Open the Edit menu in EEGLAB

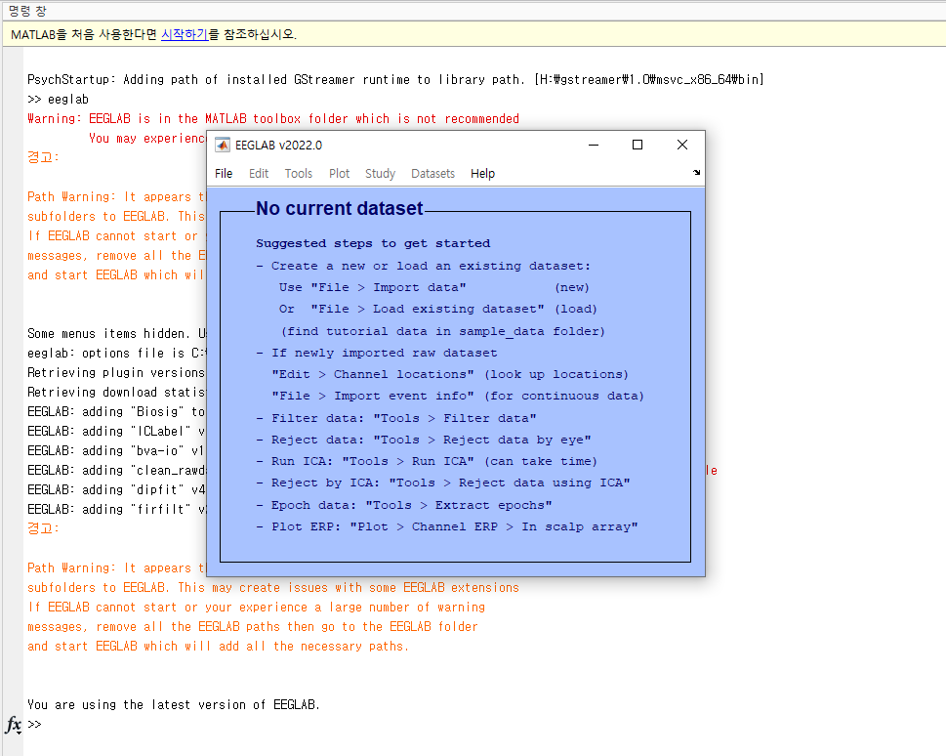(258, 173)
